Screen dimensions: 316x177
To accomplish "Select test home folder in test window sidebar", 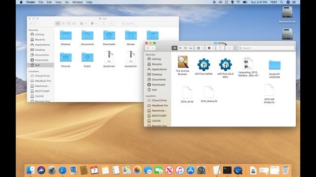I will coord(40,65).
